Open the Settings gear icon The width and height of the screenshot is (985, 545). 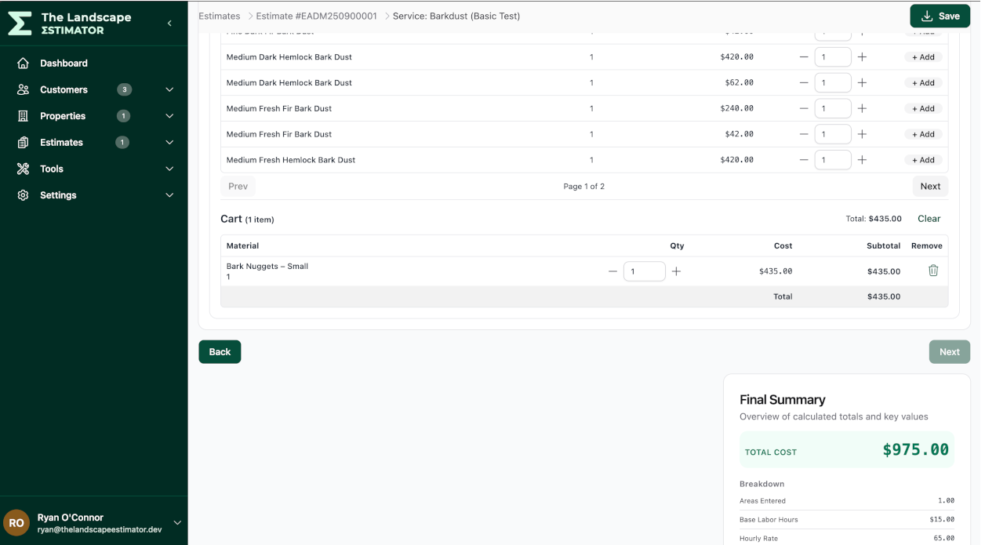[24, 194]
